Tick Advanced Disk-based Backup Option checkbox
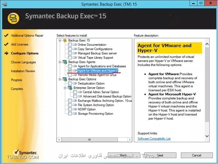Screen dimensions: 218x164 click(75, 96)
